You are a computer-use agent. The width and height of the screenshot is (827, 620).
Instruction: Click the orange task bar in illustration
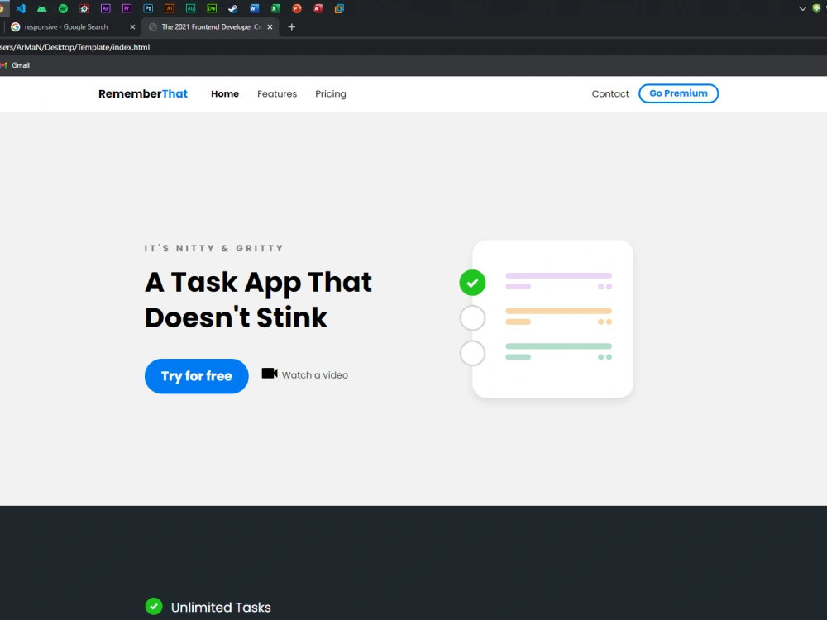click(x=558, y=311)
